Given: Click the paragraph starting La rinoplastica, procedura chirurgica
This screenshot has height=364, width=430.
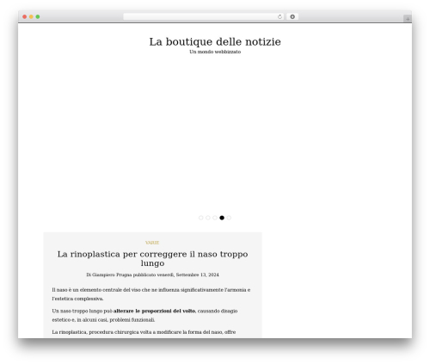Looking at the screenshot, I should [144, 332].
